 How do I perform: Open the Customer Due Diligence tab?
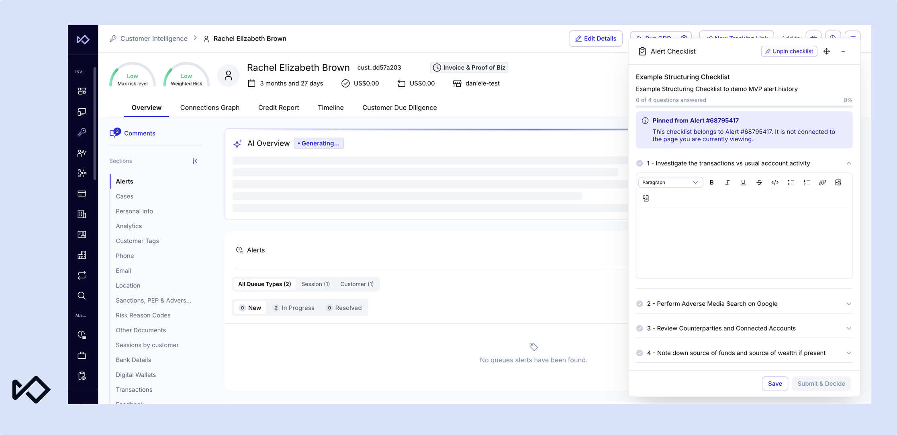[400, 108]
